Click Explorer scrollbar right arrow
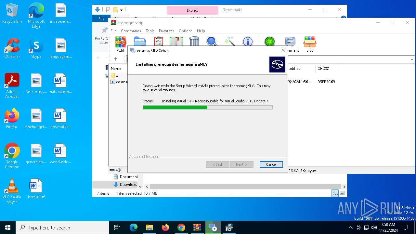This screenshot has width=416, height=234. pyautogui.click(x=344, y=187)
